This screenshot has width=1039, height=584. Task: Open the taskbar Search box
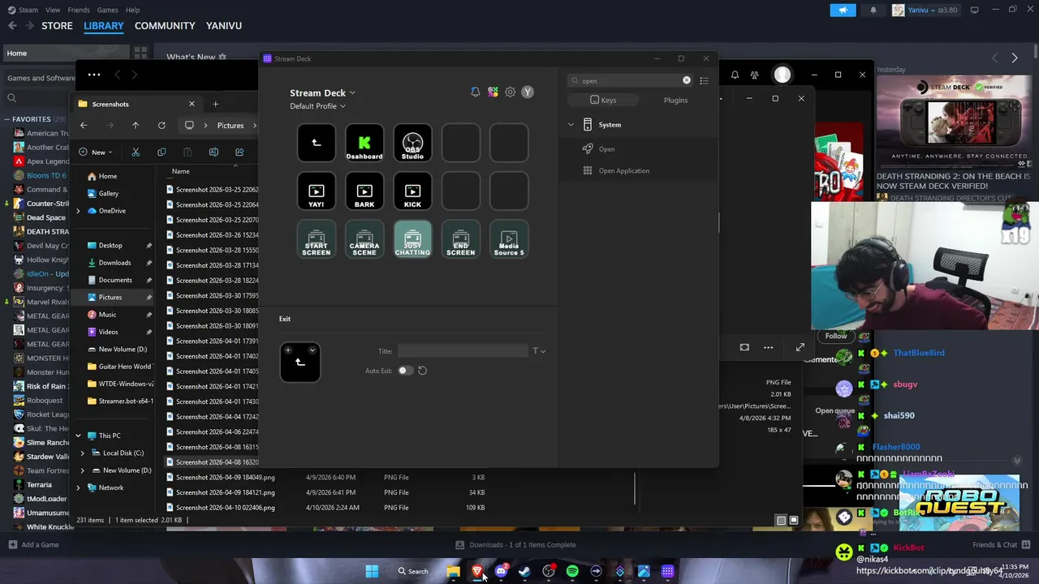tap(412, 571)
